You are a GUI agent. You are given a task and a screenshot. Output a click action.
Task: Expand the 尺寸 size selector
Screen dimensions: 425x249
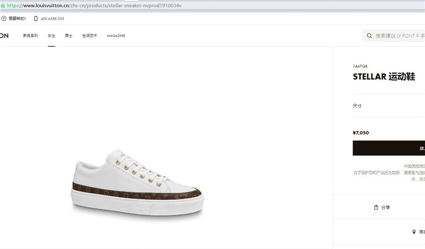388,106
